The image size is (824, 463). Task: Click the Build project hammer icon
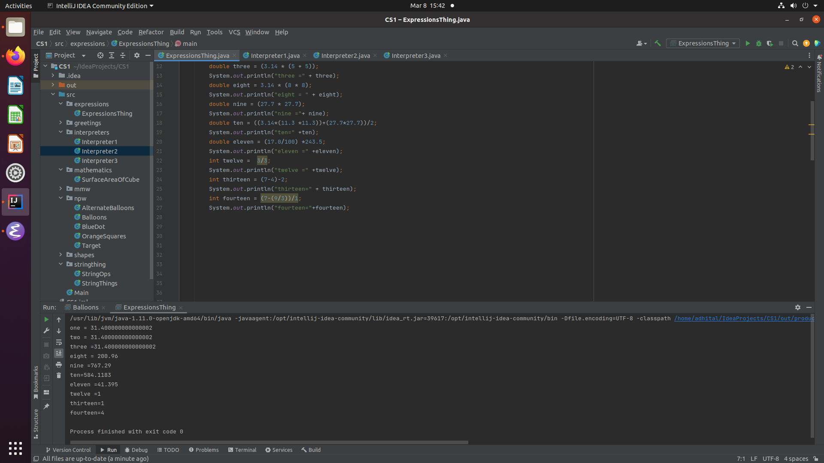[x=657, y=43]
